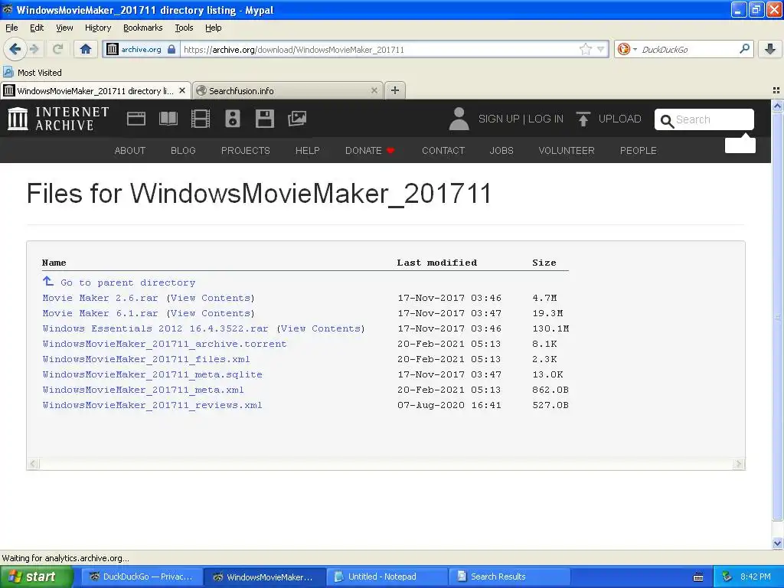Open the Help menu

[x=214, y=28]
